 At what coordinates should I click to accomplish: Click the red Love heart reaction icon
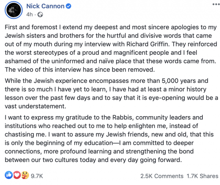coord(17,175)
